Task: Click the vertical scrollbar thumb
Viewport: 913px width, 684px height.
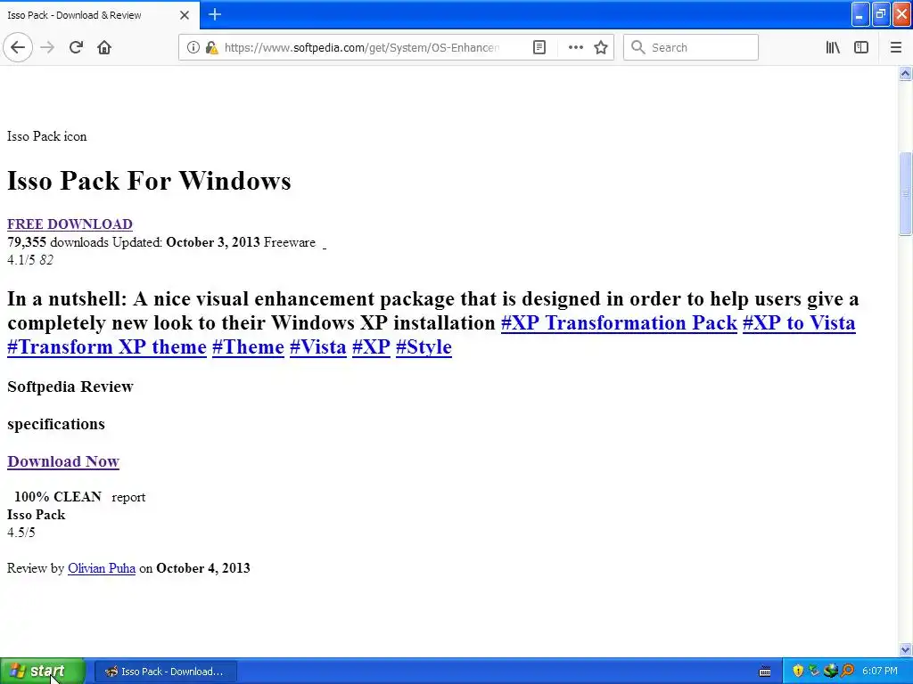Action: pos(905,193)
